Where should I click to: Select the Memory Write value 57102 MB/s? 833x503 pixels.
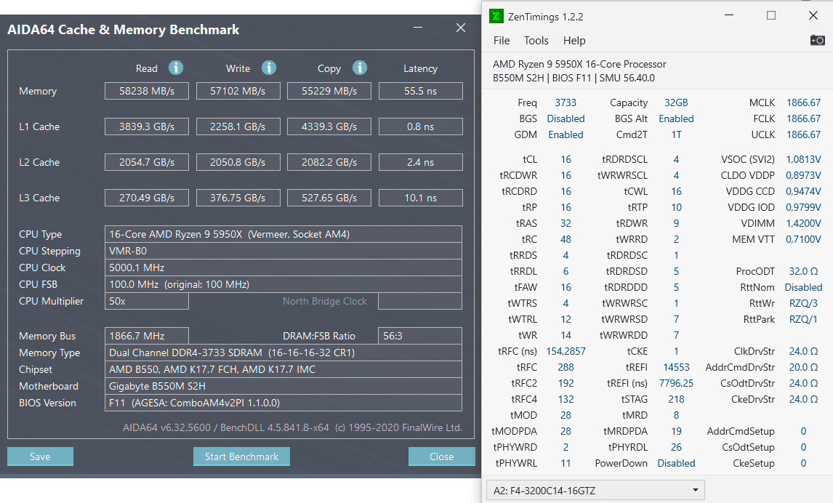click(238, 91)
